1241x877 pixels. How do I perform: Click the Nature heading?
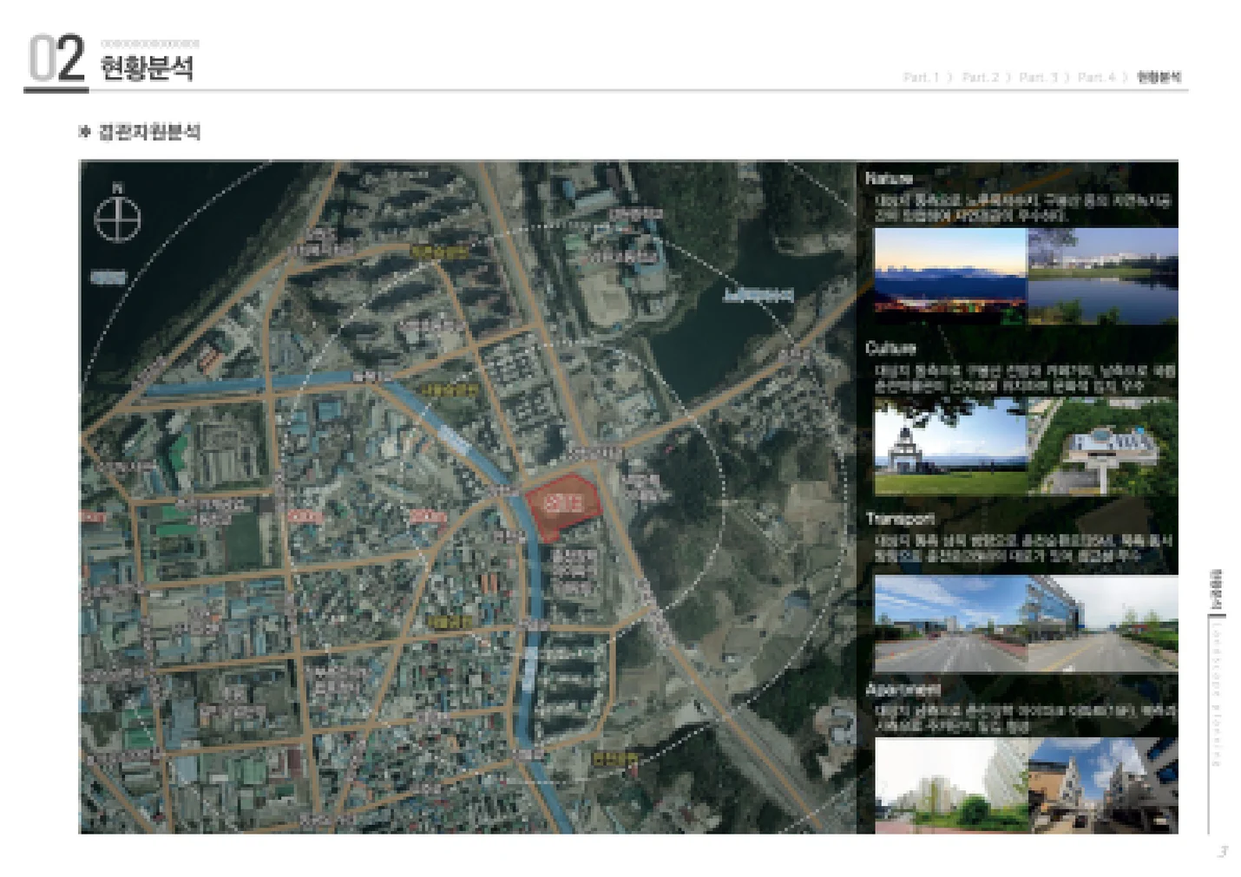point(890,179)
